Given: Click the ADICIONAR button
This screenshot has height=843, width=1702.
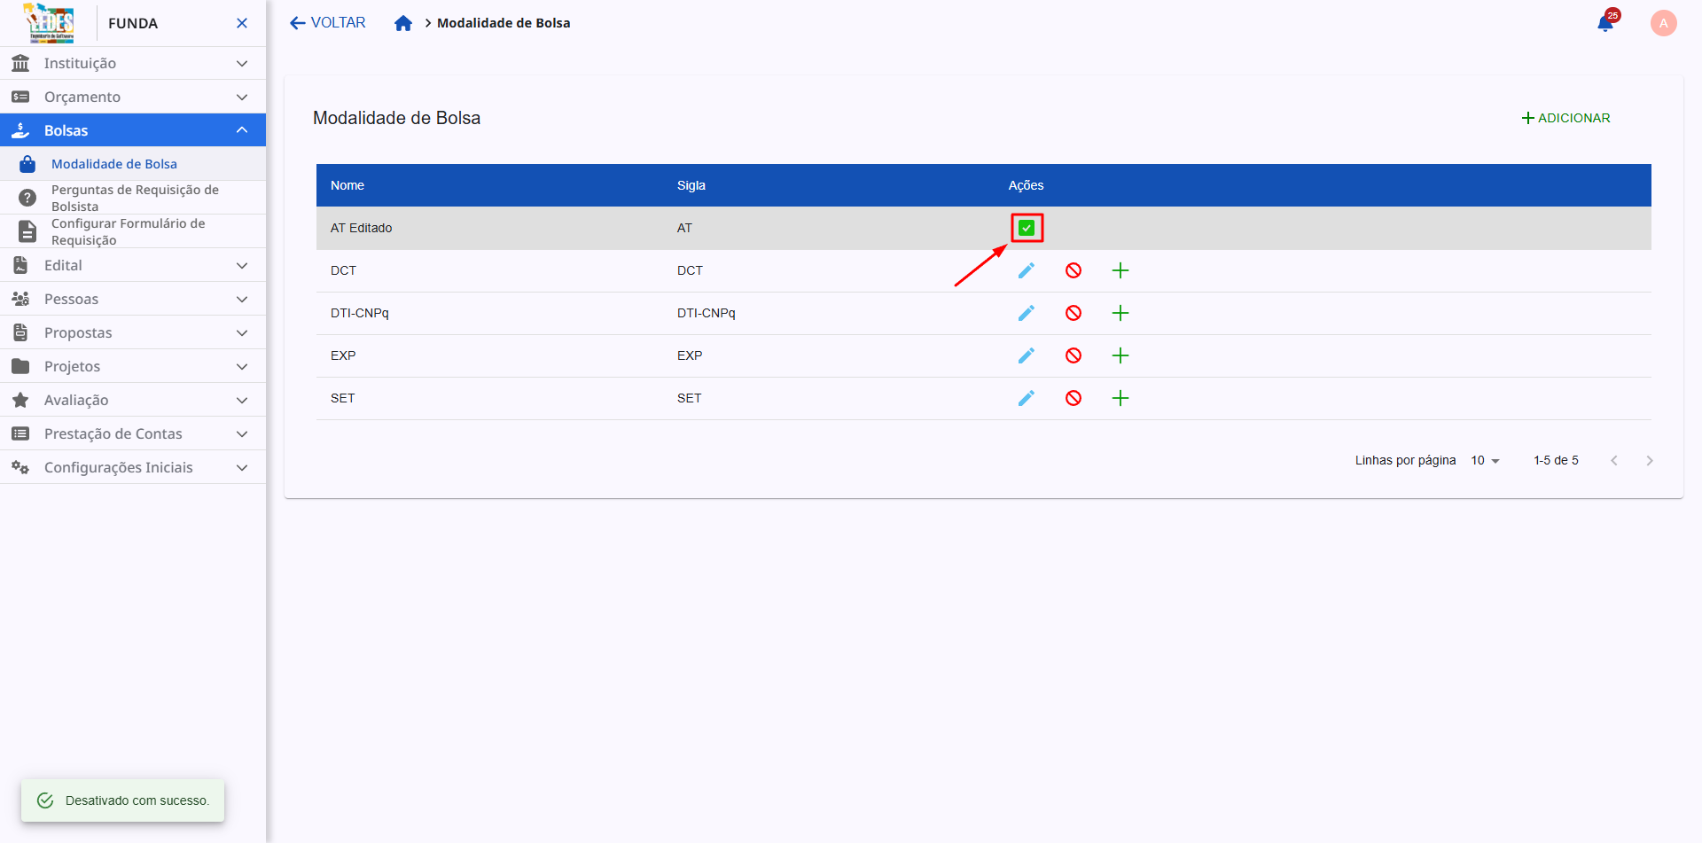Looking at the screenshot, I should click(x=1565, y=117).
